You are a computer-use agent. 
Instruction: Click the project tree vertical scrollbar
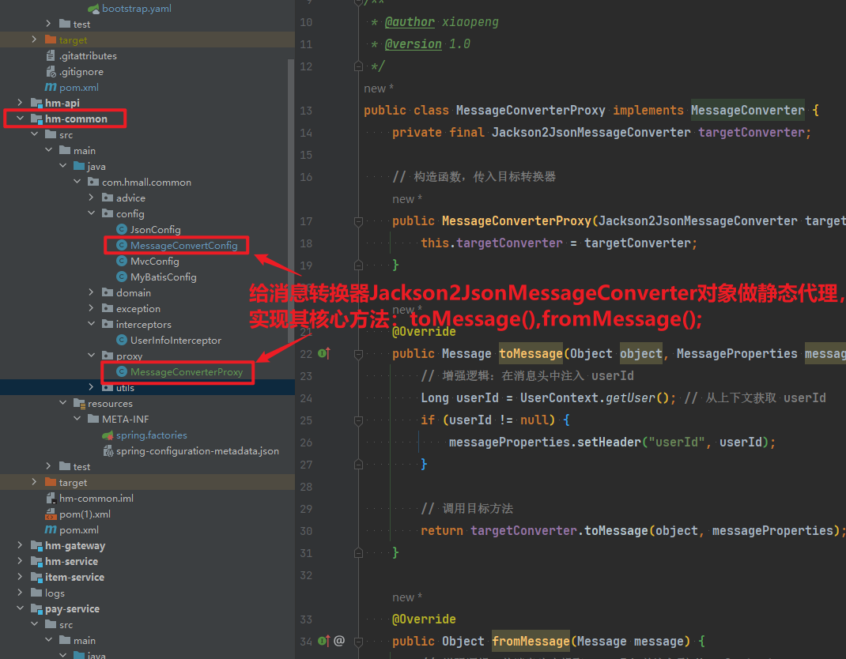(x=291, y=158)
